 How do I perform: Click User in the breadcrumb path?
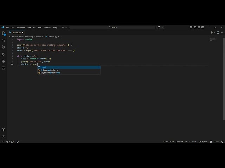click(x=22, y=37)
